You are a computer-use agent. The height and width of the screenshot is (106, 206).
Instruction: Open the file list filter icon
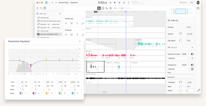60,14
